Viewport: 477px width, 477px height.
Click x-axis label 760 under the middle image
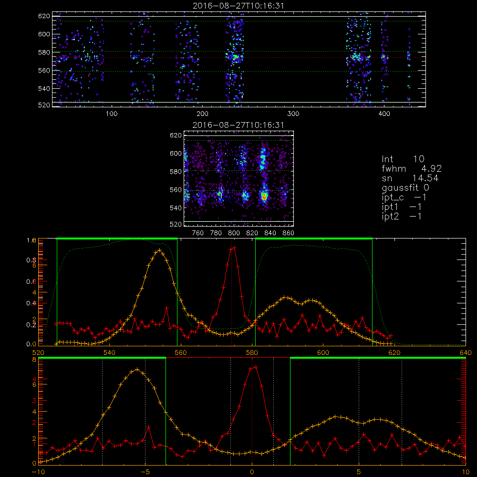click(x=198, y=233)
